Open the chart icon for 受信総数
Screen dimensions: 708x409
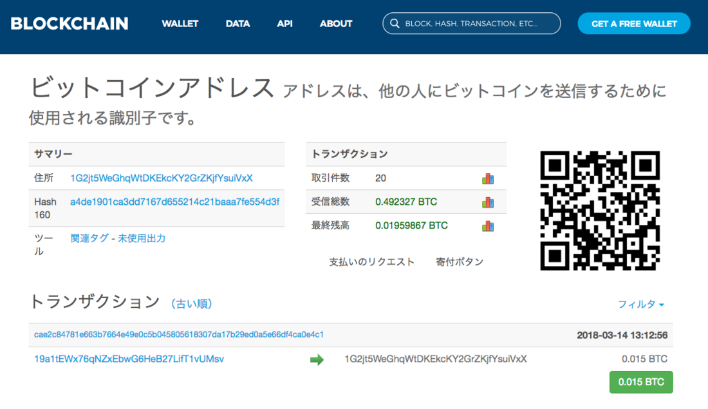pos(488,202)
